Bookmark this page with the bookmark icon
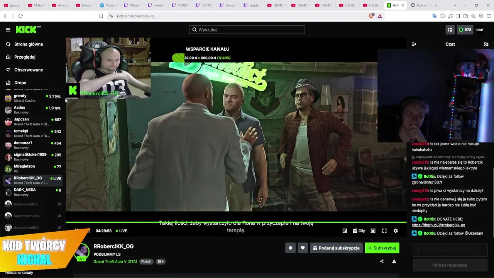This screenshot has height=278, width=494. [101, 16]
